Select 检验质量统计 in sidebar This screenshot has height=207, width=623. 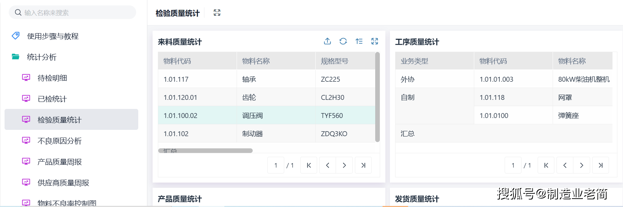tap(71, 119)
